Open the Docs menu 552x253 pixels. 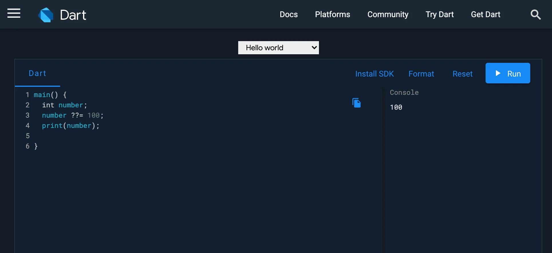pyautogui.click(x=289, y=14)
